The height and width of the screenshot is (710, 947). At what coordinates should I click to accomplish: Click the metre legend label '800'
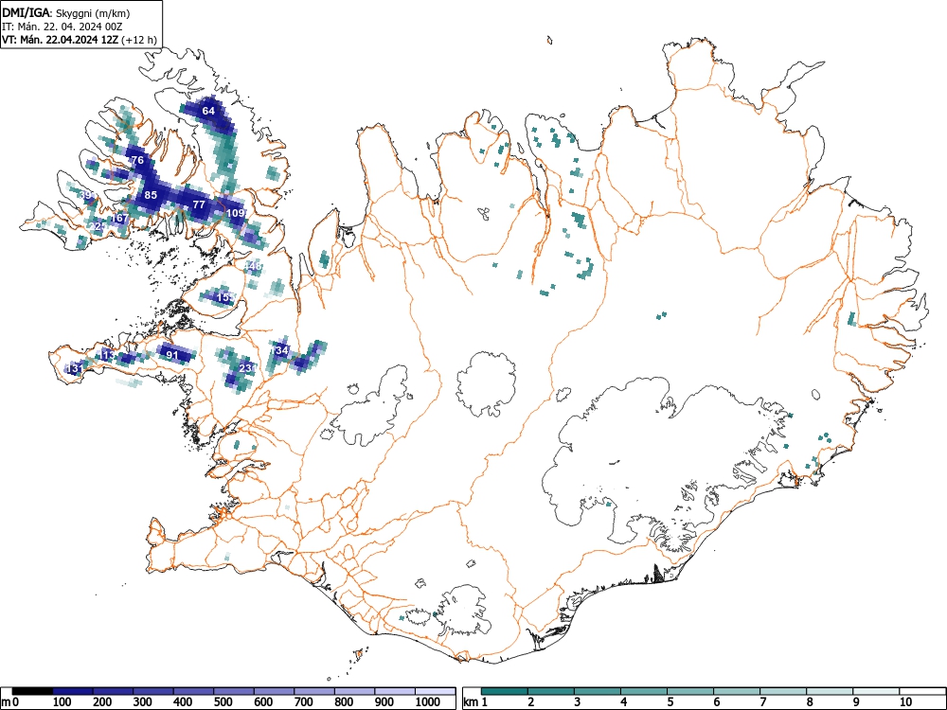coord(344,701)
